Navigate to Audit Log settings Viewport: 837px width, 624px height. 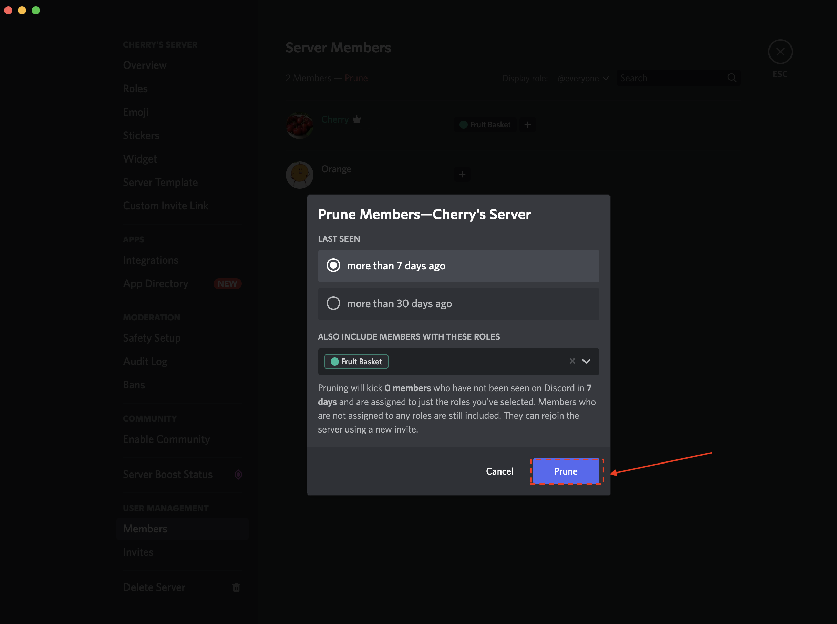click(145, 361)
